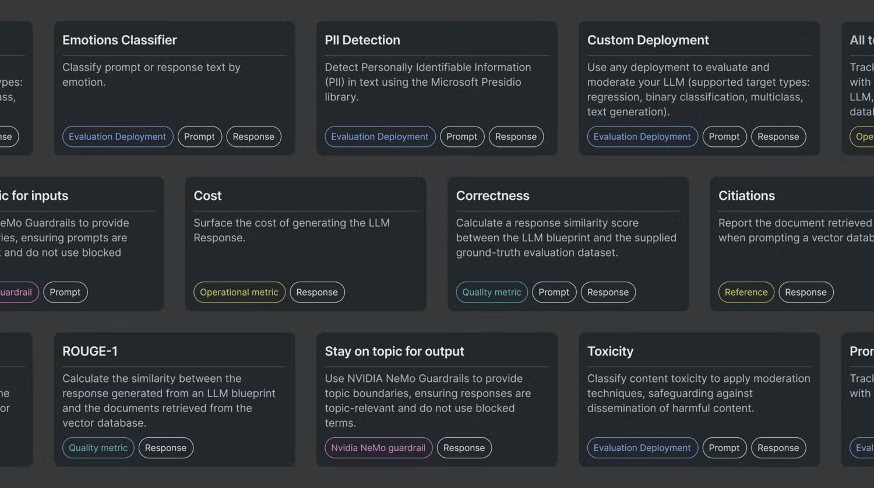This screenshot has height=488, width=874.
Task: Toggle the Prompt pill on Custom Deployment
Action: pyautogui.click(x=724, y=136)
